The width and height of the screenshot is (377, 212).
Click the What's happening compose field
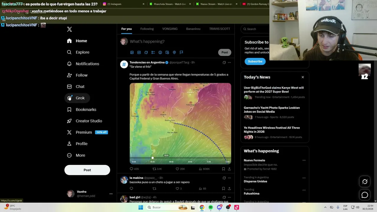[181, 42]
